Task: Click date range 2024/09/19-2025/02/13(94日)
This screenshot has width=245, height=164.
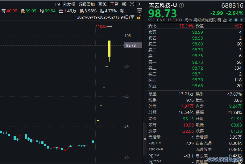Action: click(x=103, y=17)
